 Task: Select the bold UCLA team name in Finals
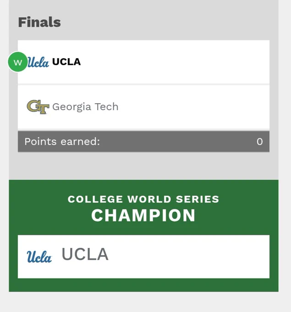pos(66,62)
